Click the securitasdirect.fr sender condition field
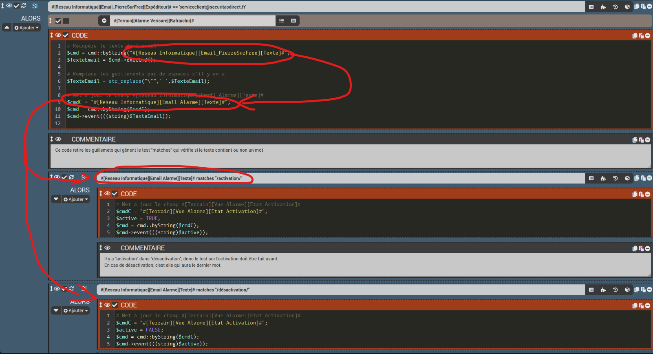 pos(316,7)
